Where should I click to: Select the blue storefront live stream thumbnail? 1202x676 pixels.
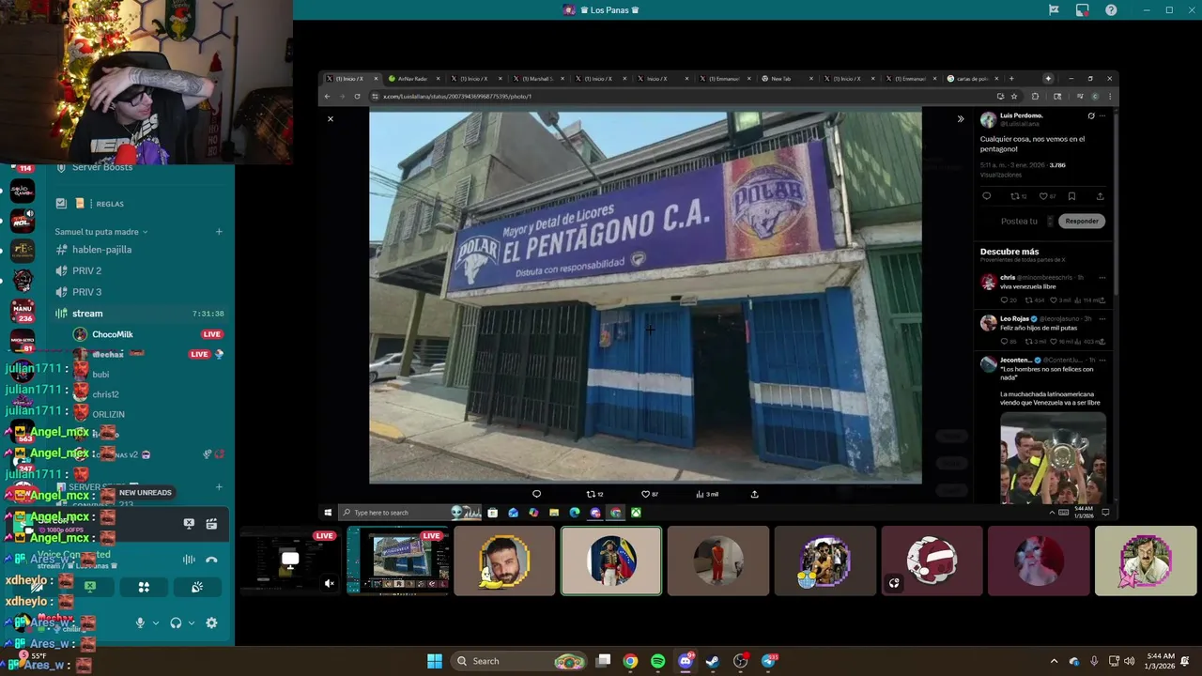pos(398,560)
